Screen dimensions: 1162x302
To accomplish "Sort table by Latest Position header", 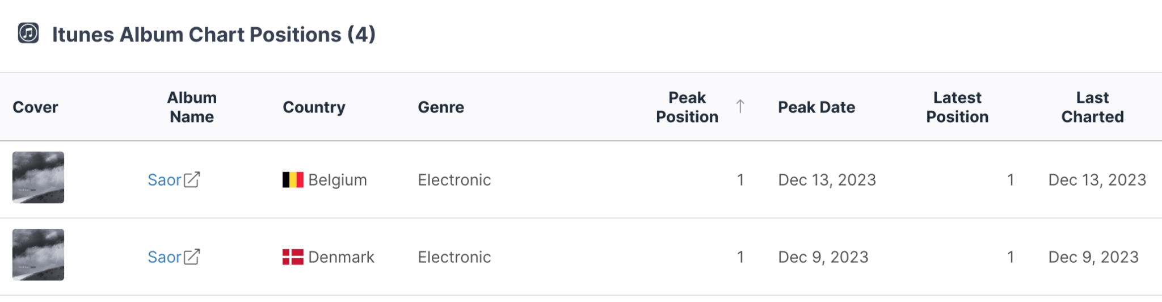I will (x=957, y=107).
